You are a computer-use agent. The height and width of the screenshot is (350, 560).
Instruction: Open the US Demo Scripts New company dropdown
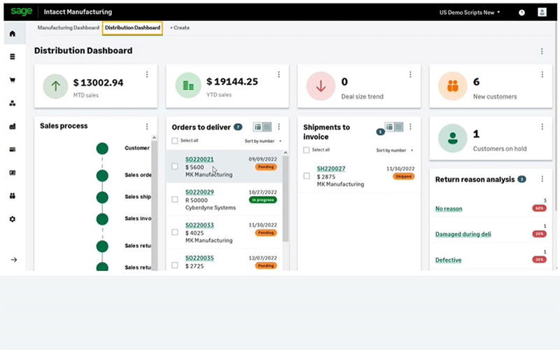tap(469, 13)
